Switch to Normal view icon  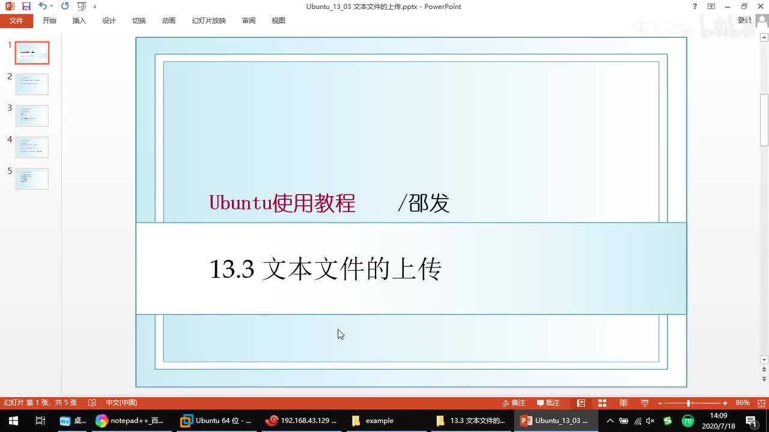(581, 403)
